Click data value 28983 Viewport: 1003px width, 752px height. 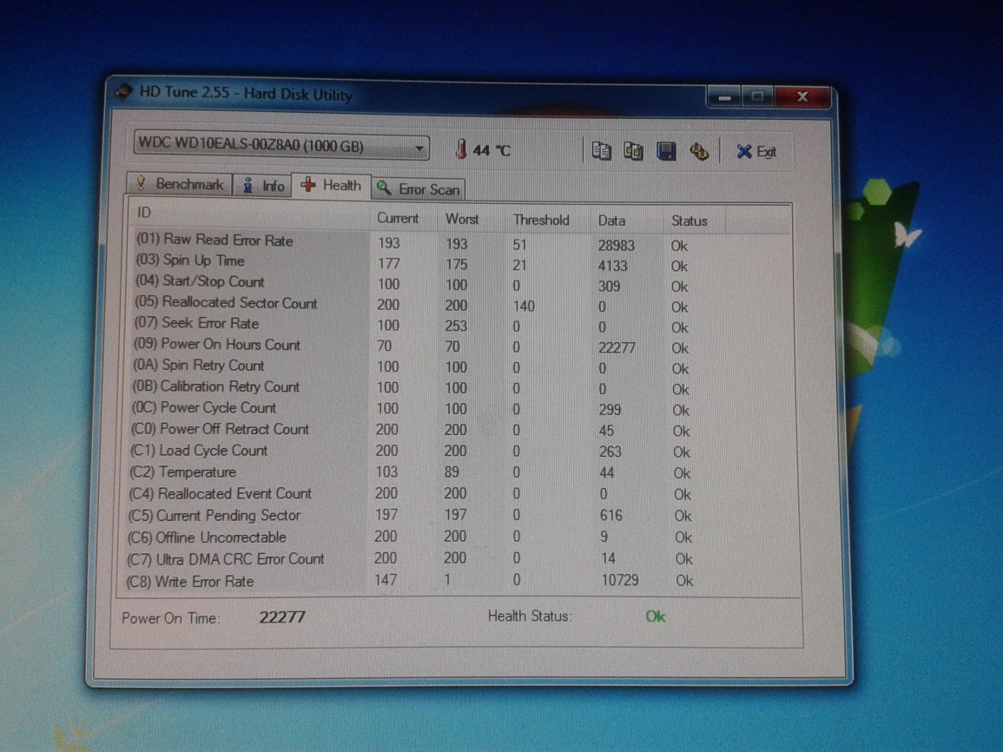616,246
